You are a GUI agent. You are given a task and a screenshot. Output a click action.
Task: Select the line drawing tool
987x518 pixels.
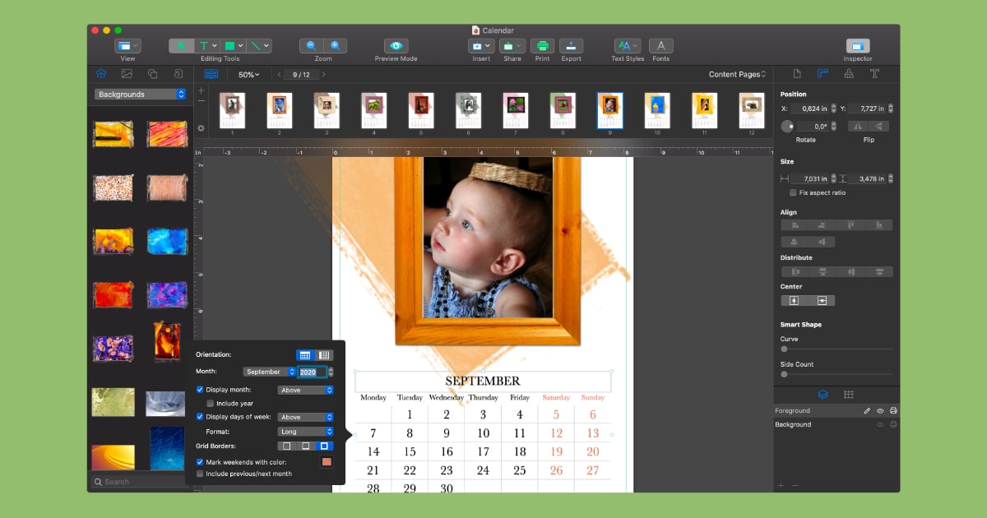(258, 46)
